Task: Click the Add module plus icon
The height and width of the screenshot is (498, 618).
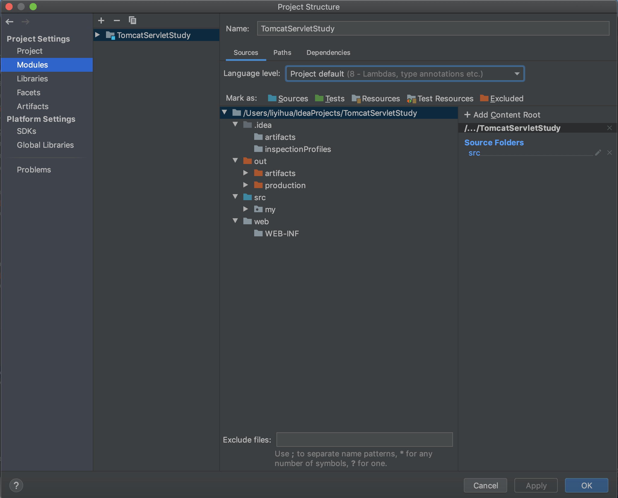Action: coord(101,20)
